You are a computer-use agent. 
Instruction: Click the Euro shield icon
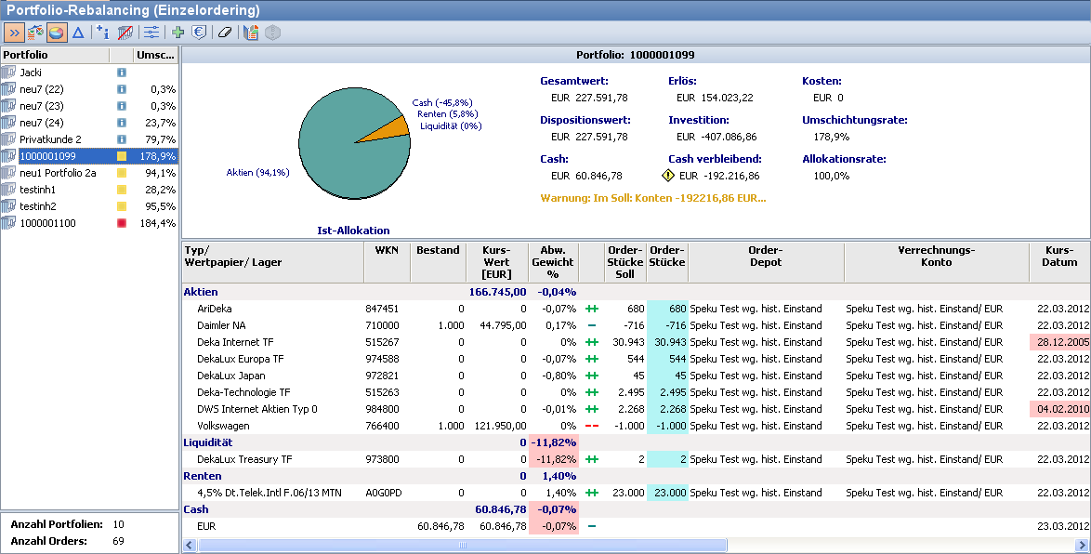[199, 33]
